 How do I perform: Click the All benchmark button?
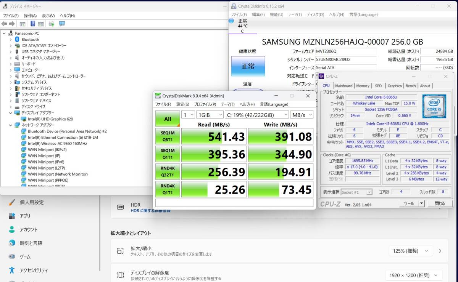tap(168, 119)
